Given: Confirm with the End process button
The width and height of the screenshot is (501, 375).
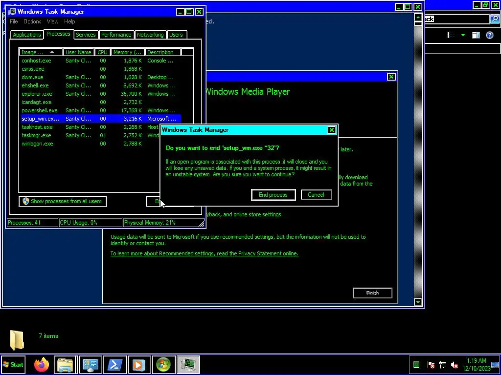Looking at the screenshot, I should click(x=273, y=195).
